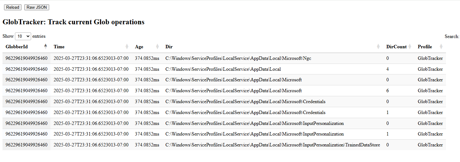Click the DirCount cell showing 6
The image size is (460, 162).
387,91
